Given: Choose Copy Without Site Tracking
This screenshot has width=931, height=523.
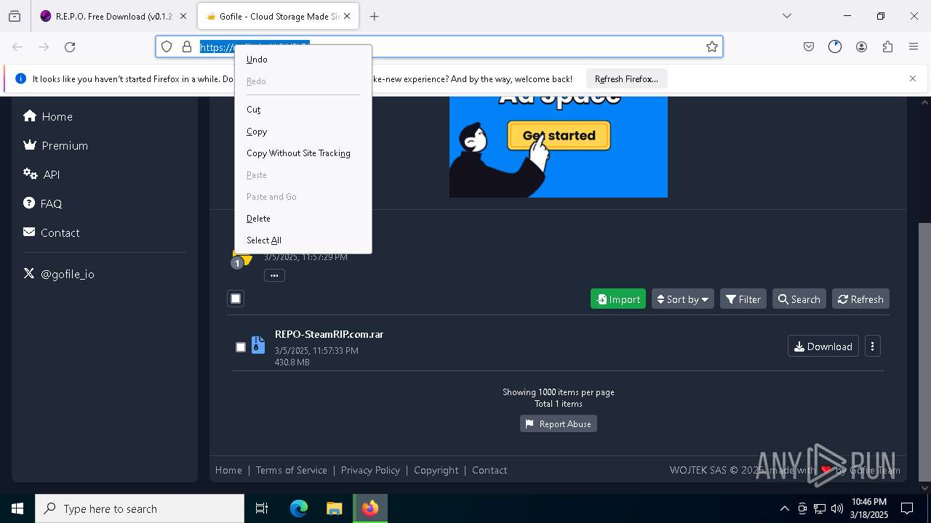Looking at the screenshot, I should (303, 153).
